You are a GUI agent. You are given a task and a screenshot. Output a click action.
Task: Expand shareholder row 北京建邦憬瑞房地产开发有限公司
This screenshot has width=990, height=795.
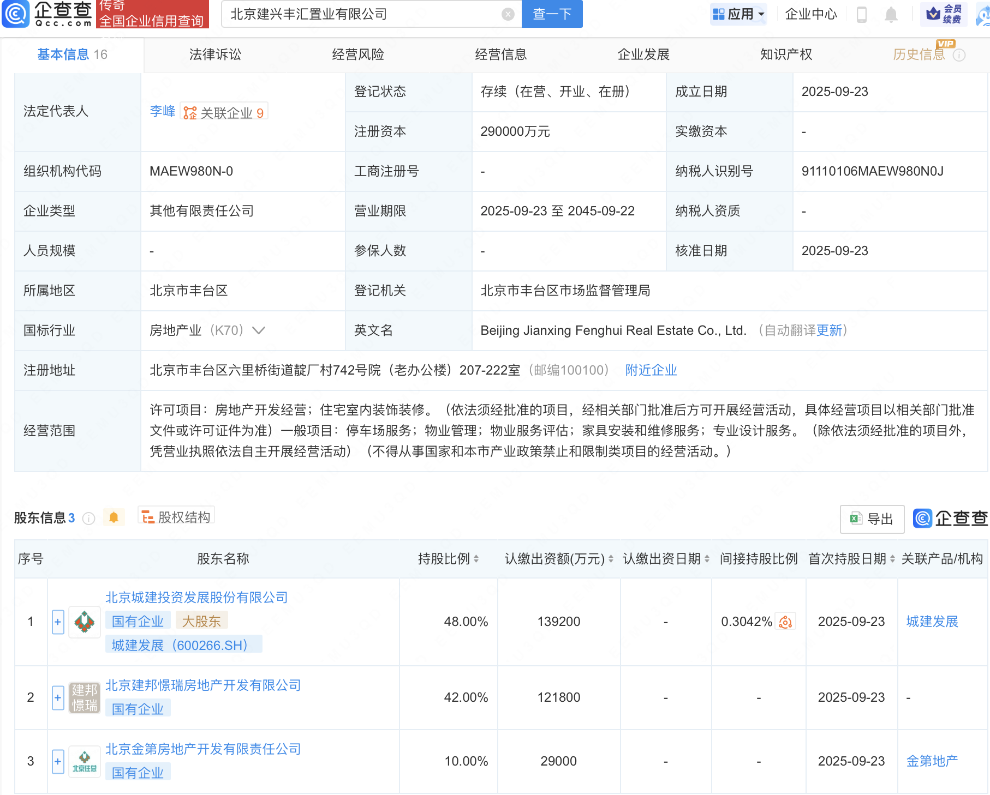[58, 697]
